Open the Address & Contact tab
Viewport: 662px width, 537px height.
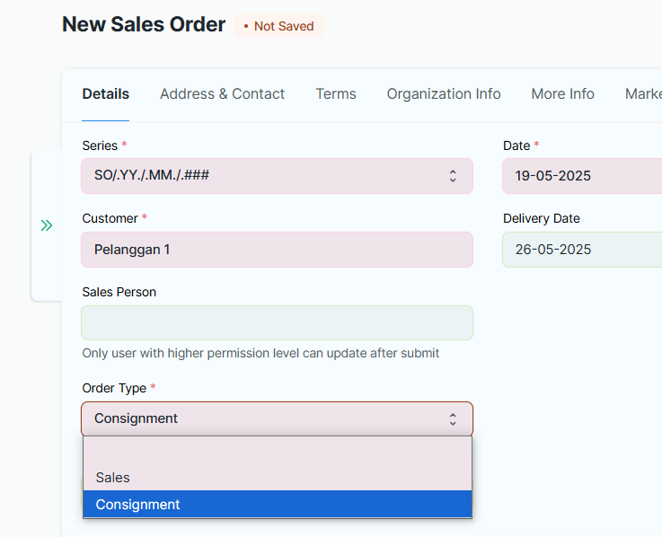point(222,93)
